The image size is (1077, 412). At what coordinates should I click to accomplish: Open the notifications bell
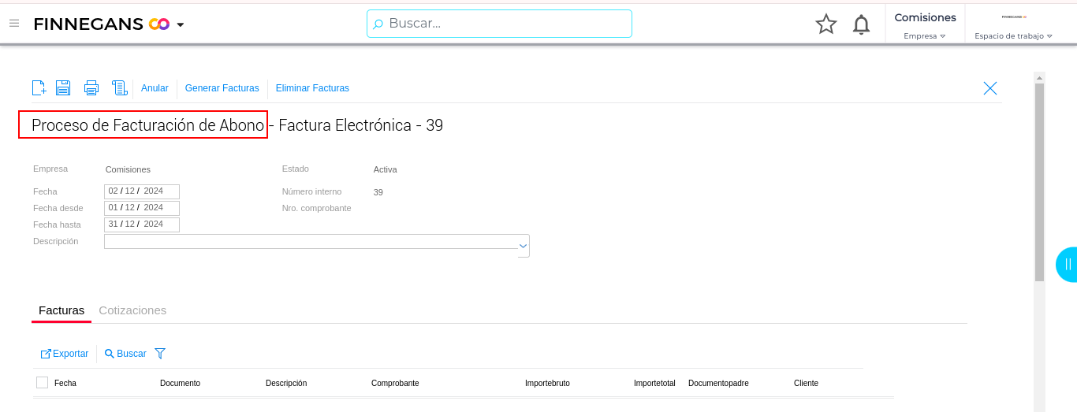(861, 24)
